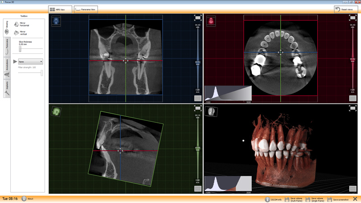The width and height of the screenshot is (361, 203).
Task: Open DICOM info
Action: pyautogui.click(x=267, y=199)
